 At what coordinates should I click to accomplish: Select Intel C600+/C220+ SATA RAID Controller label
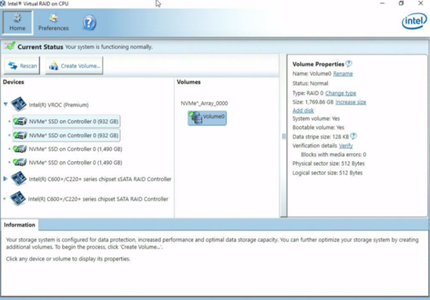[x=98, y=199]
